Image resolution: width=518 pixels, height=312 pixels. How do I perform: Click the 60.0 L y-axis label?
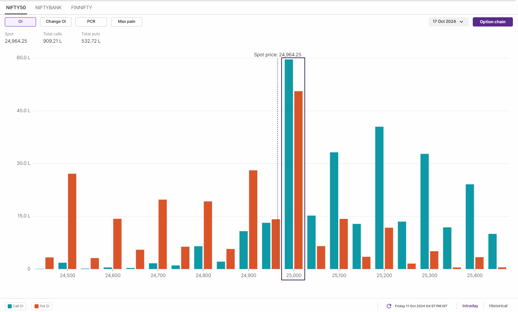coord(24,58)
